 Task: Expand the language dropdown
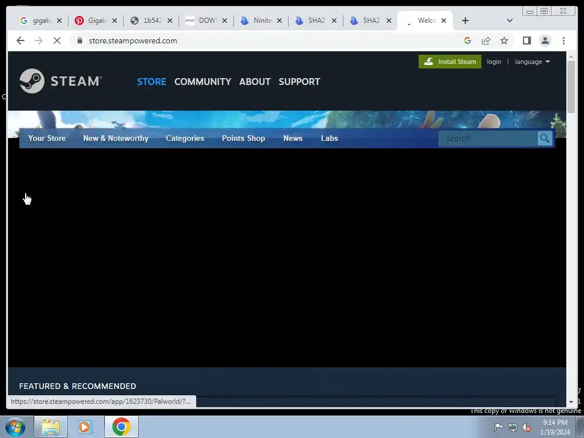(532, 62)
